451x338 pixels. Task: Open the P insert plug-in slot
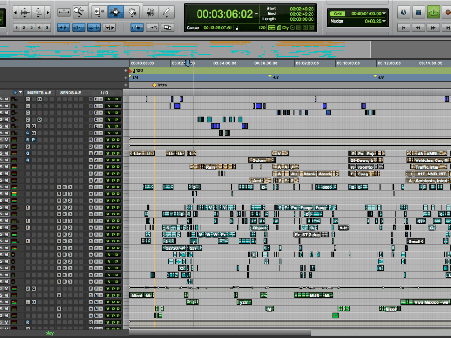[x=33, y=140]
